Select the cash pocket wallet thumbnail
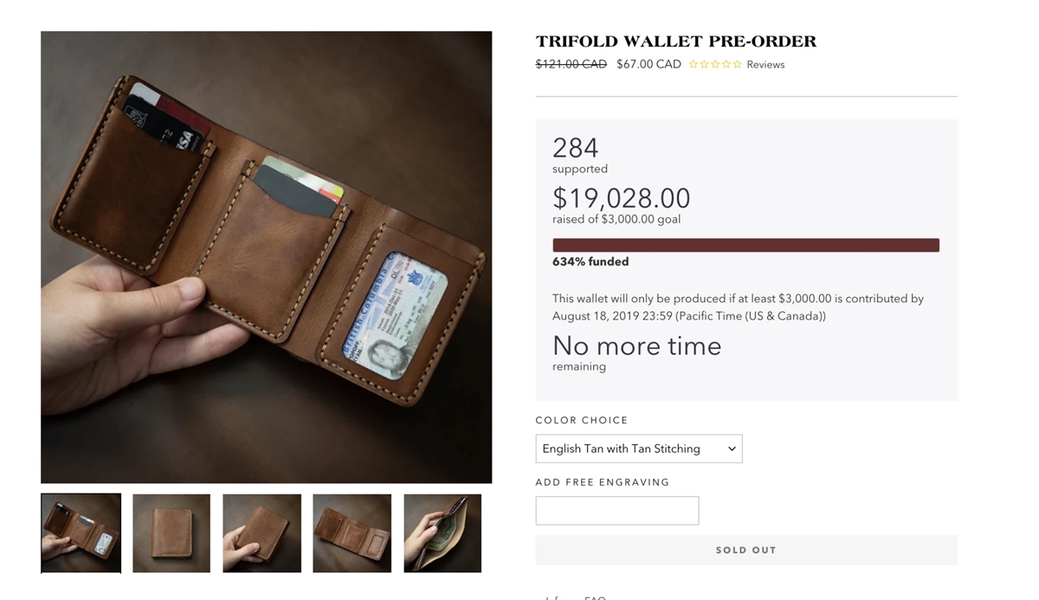This screenshot has width=1039, height=600. 442,533
